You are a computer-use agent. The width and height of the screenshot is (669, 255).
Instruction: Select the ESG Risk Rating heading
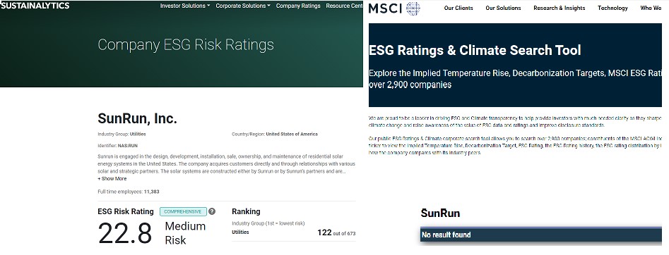(x=126, y=211)
